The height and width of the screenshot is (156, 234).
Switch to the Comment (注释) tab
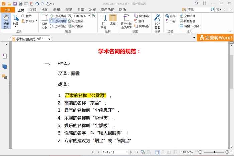coord(33,10)
